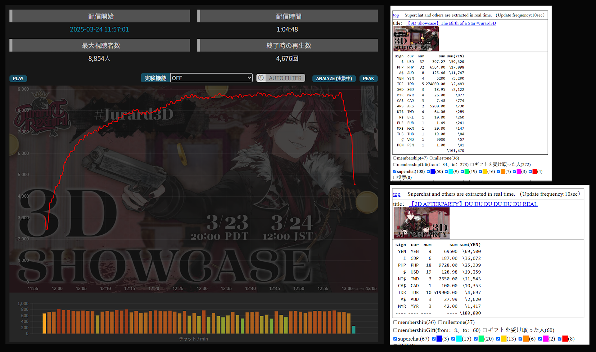Screen dimensions: 596x352
Task: Open the stream start date 2025-03-24 11:57:01 link
Action: [99, 29]
